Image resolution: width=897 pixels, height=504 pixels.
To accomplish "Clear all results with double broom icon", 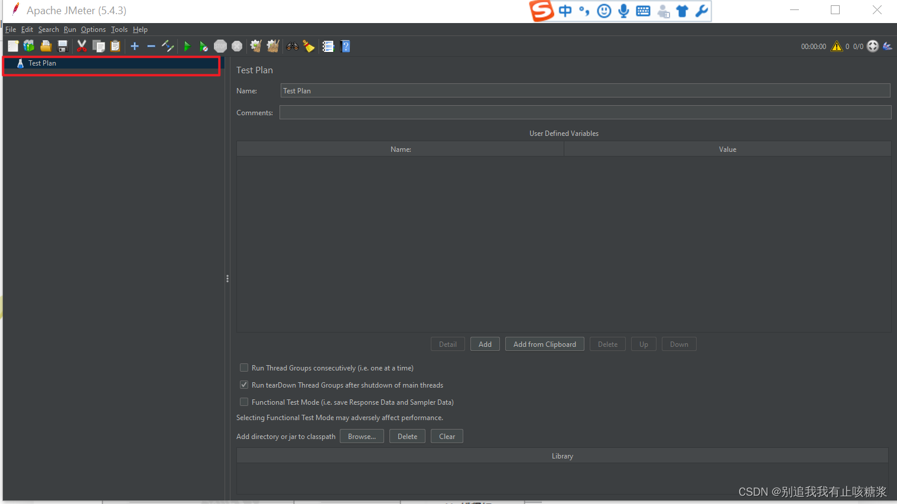I will pyautogui.click(x=272, y=46).
